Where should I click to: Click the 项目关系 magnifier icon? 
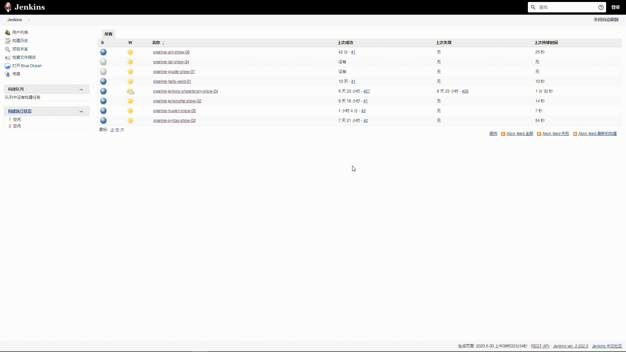click(7, 49)
